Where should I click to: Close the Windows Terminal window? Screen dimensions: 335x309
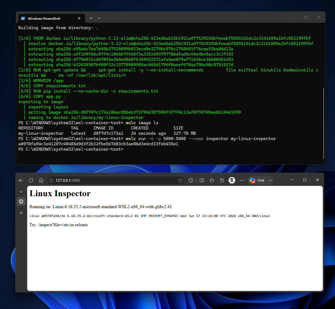pyautogui.click(x=319, y=17)
